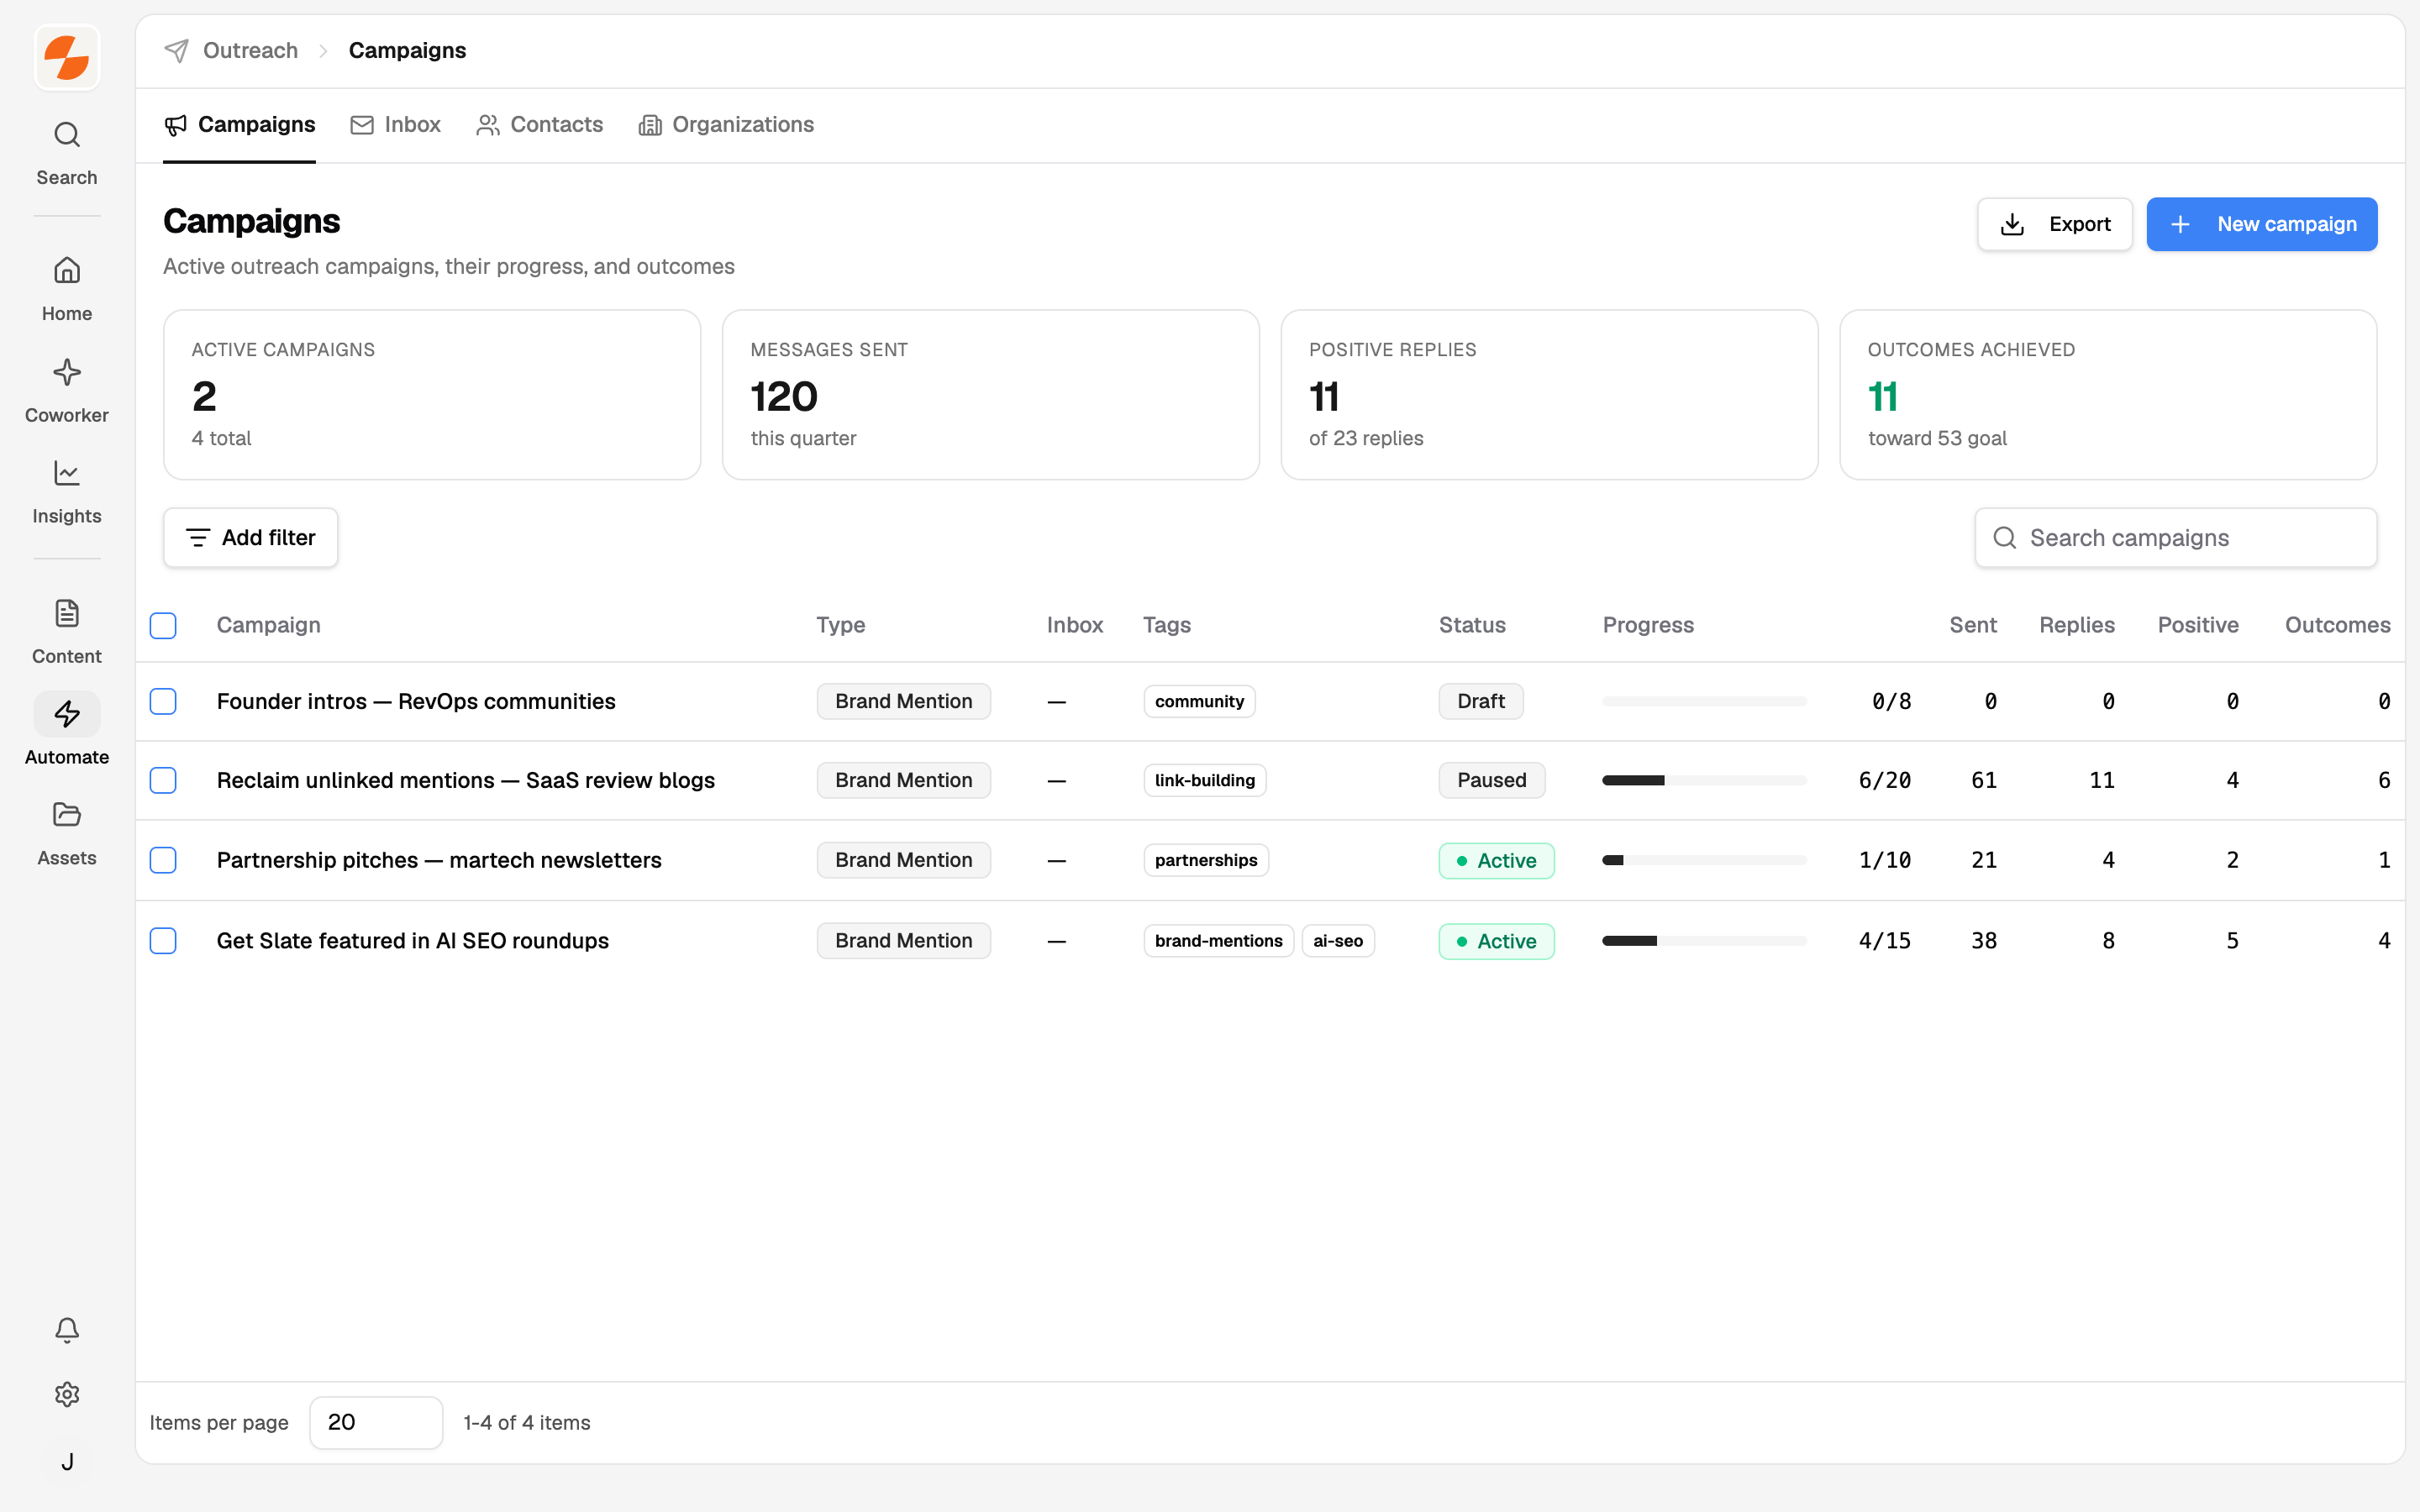Switch to the Contacts tab
This screenshot has height=1512, width=2420.
pyautogui.click(x=539, y=125)
